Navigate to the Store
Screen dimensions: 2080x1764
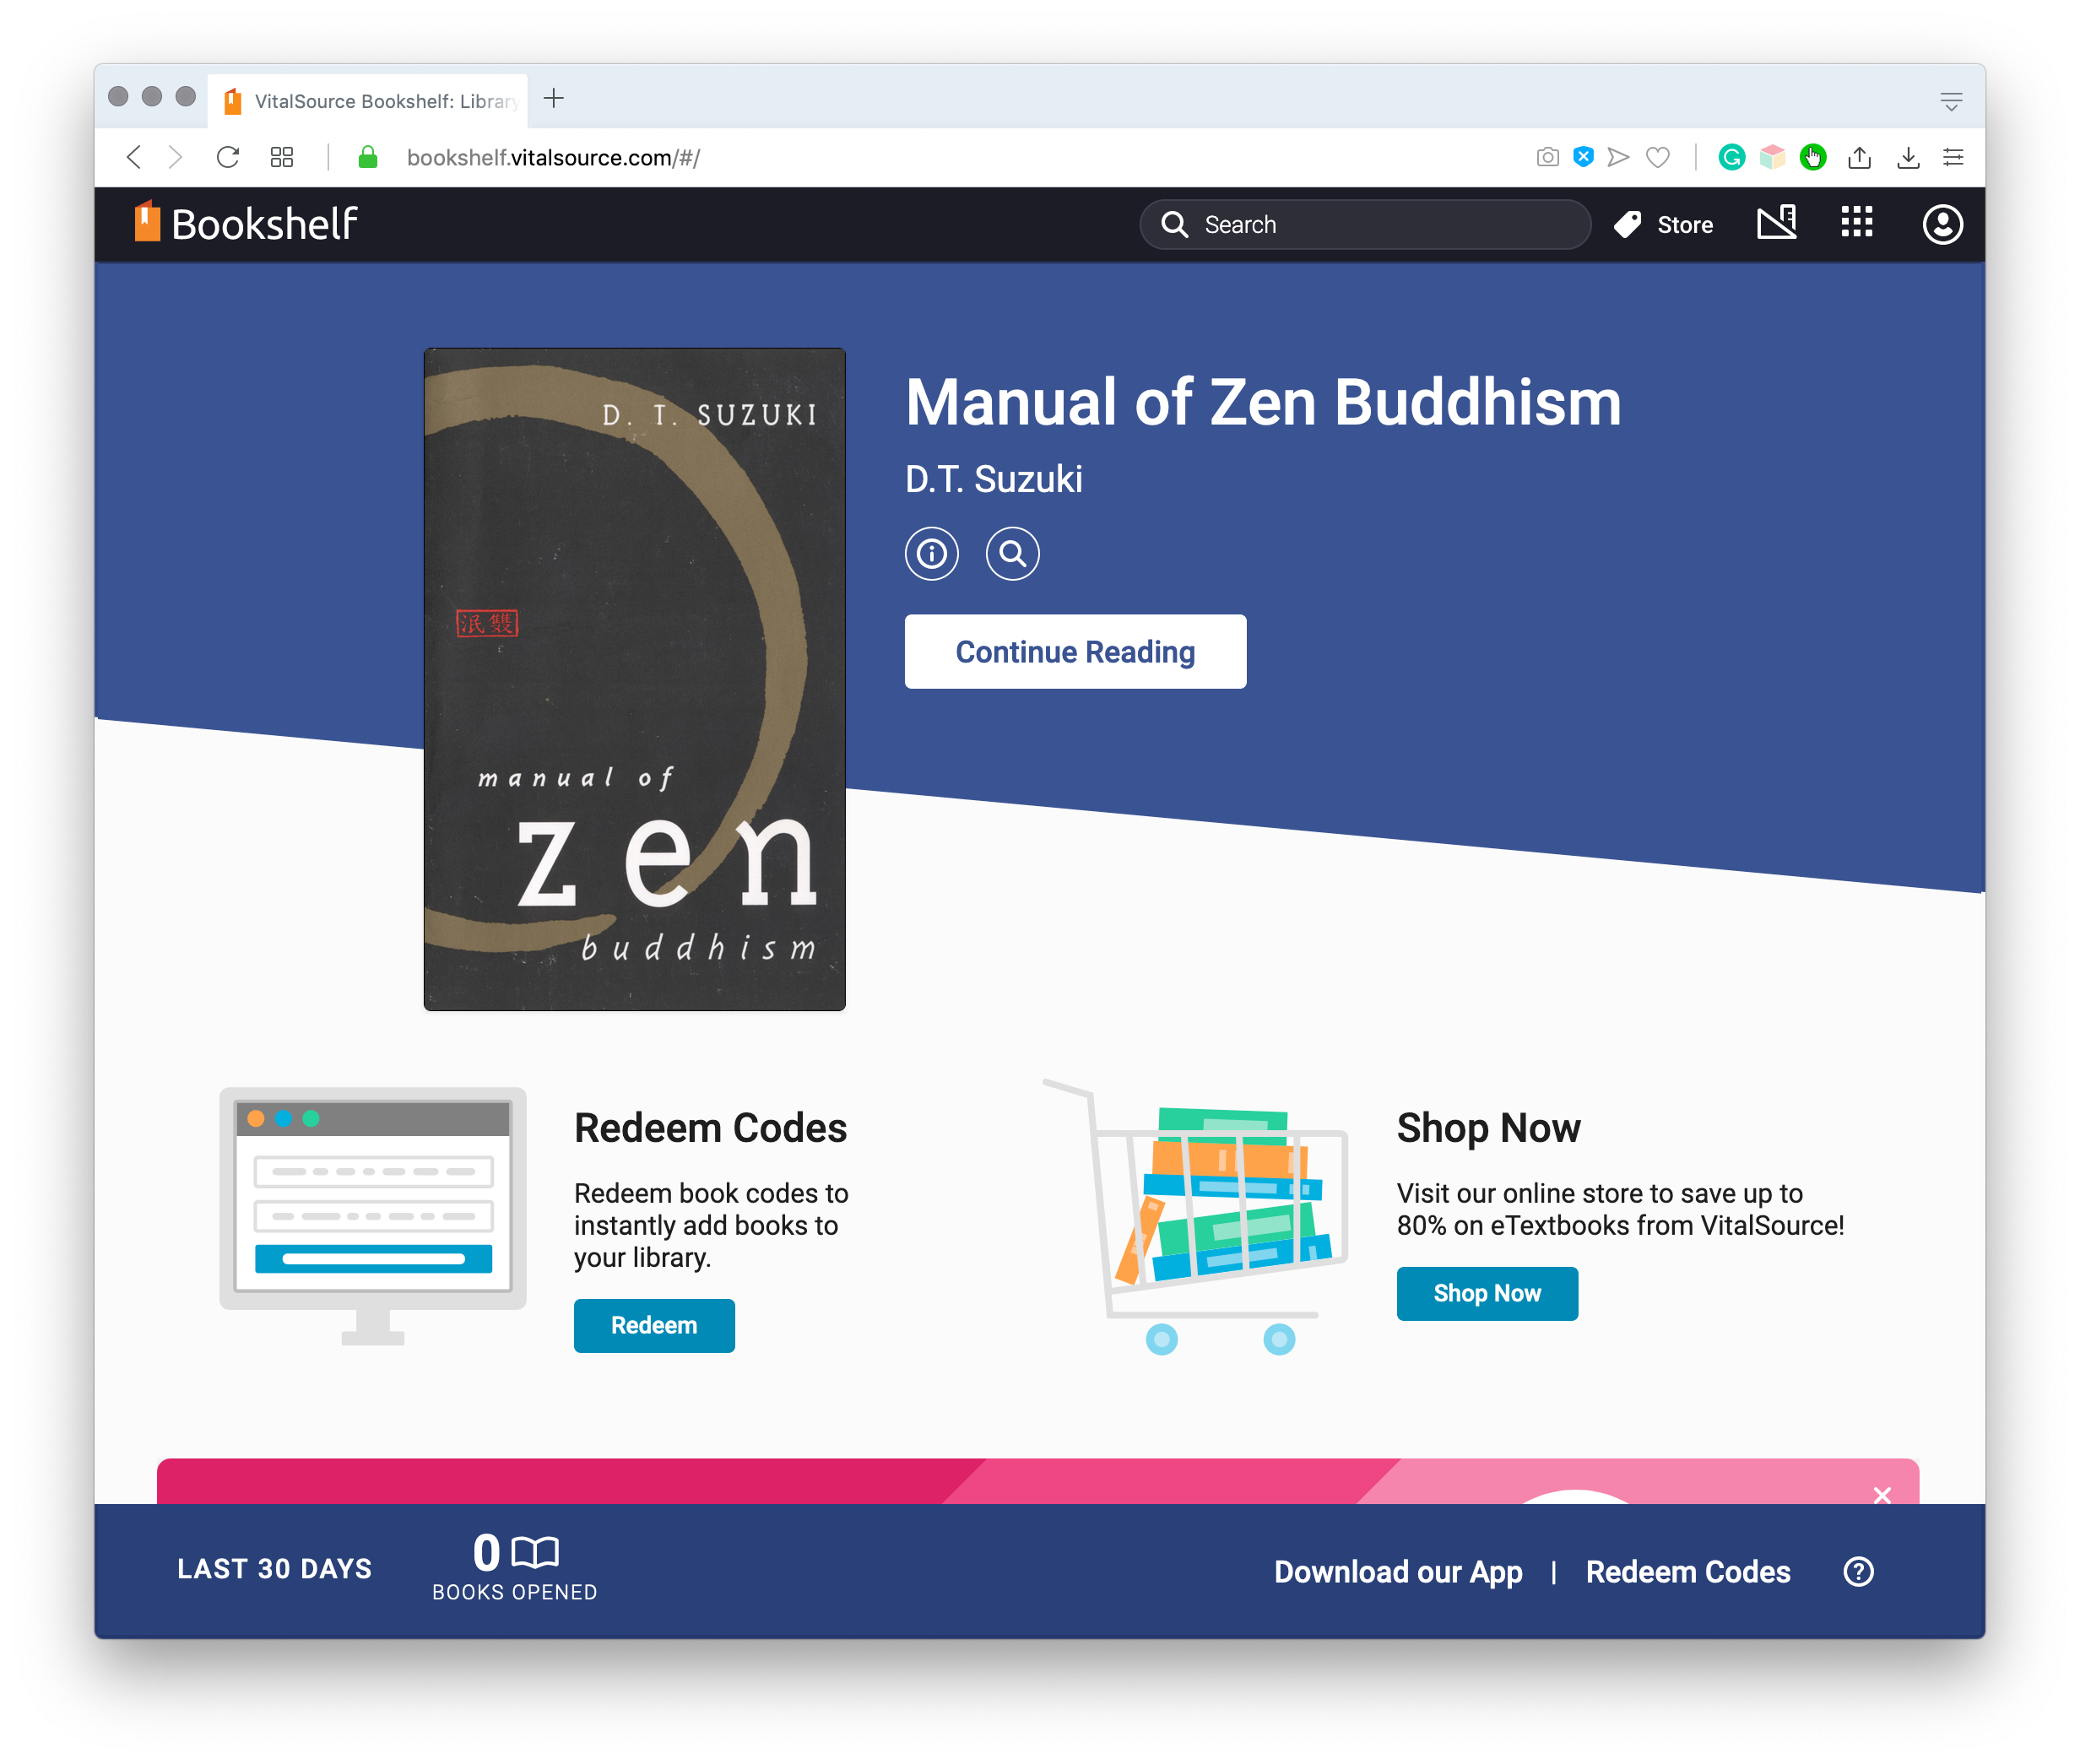(x=1663, y=224)
